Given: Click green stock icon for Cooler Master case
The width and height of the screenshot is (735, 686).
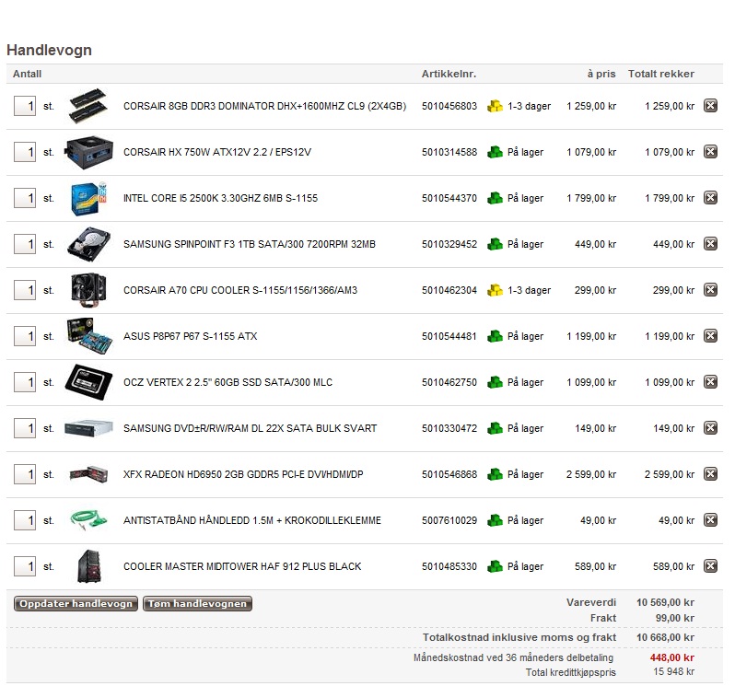Looking at the screenshot, I should 495,566.
